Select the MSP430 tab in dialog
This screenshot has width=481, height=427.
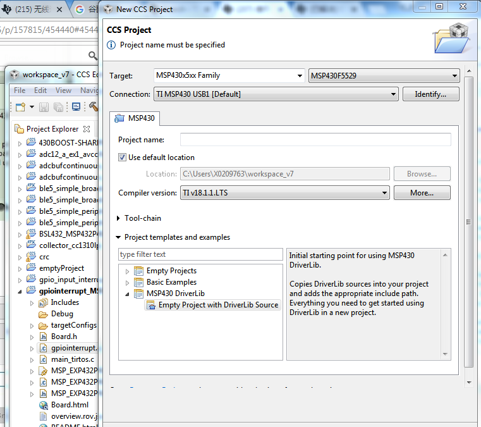point(135,118)
